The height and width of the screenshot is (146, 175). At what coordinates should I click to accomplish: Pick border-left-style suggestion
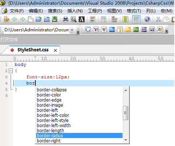click(x=79, y=121)
